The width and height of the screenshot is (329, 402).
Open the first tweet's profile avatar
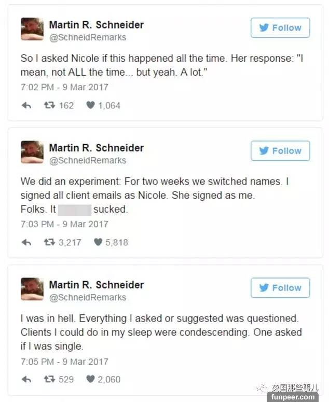(x=32, y=29)
